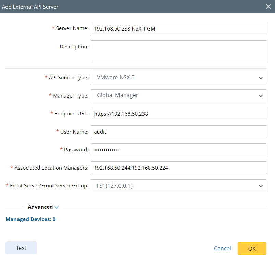Image resolution: width=275 pixels, height=263 pixels.
Task: Close the Add External API Server dialog
Action: 268,7
